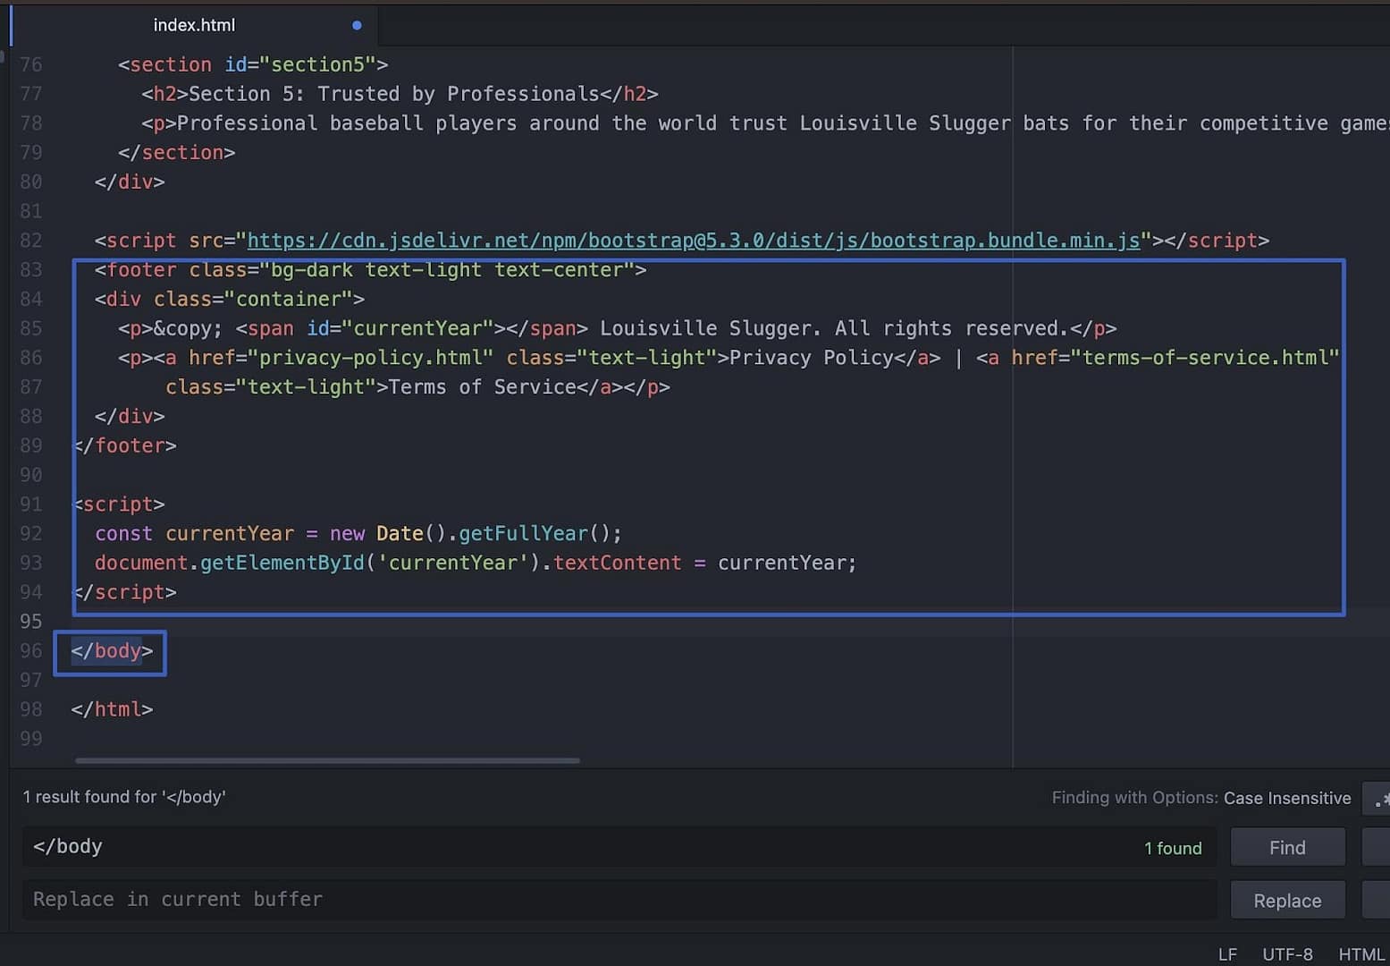Screen dimensions: 1390x966
Task: Toggle the regex search ".*" icon
Action: pyautogui.click(x=1381, y=798)
